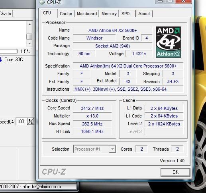
Task: Click the blue down arrow beside Core: 33C
Action: tap(1, 60)
